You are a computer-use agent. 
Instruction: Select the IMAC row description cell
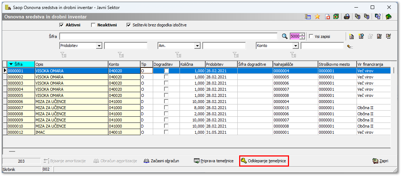[72, 132]
